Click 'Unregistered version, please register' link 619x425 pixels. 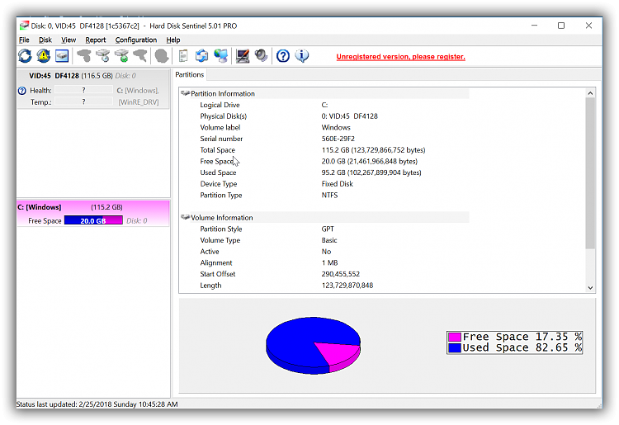click(400, 57)
